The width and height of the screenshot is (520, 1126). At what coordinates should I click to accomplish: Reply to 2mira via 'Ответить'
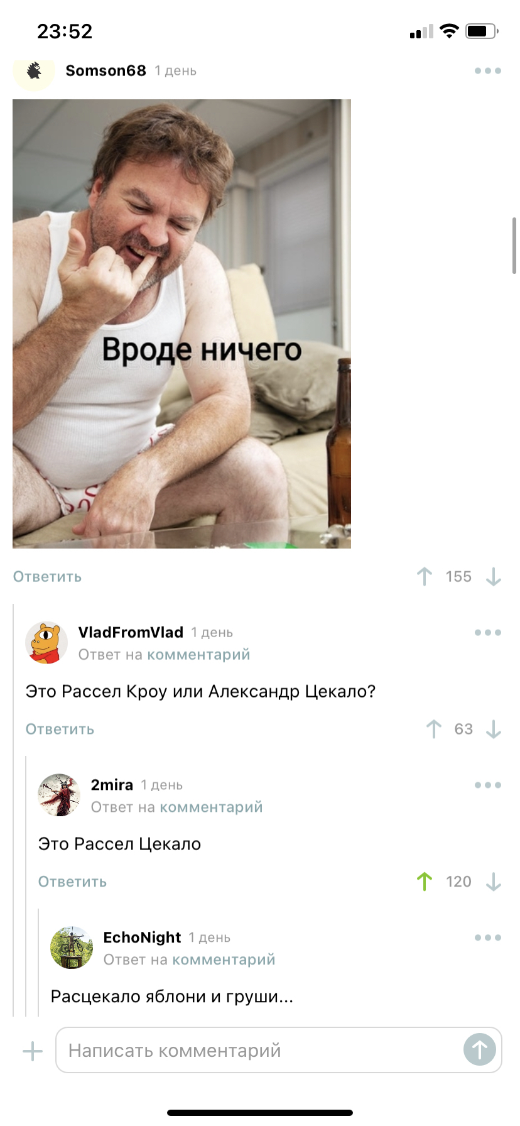72,882
